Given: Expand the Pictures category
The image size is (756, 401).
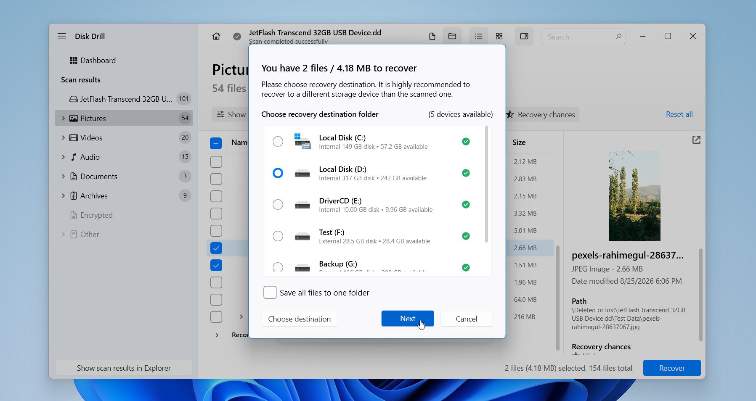Looking at the screenshot, I should [63, 119].
